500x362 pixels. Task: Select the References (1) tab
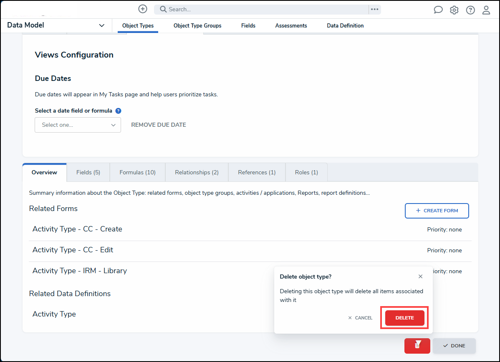(x=257, y=172)
